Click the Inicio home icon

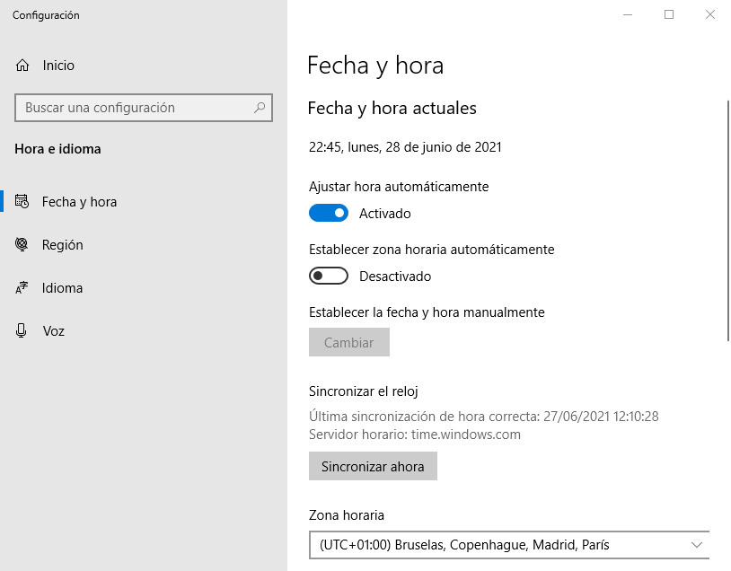coord(22,66)
